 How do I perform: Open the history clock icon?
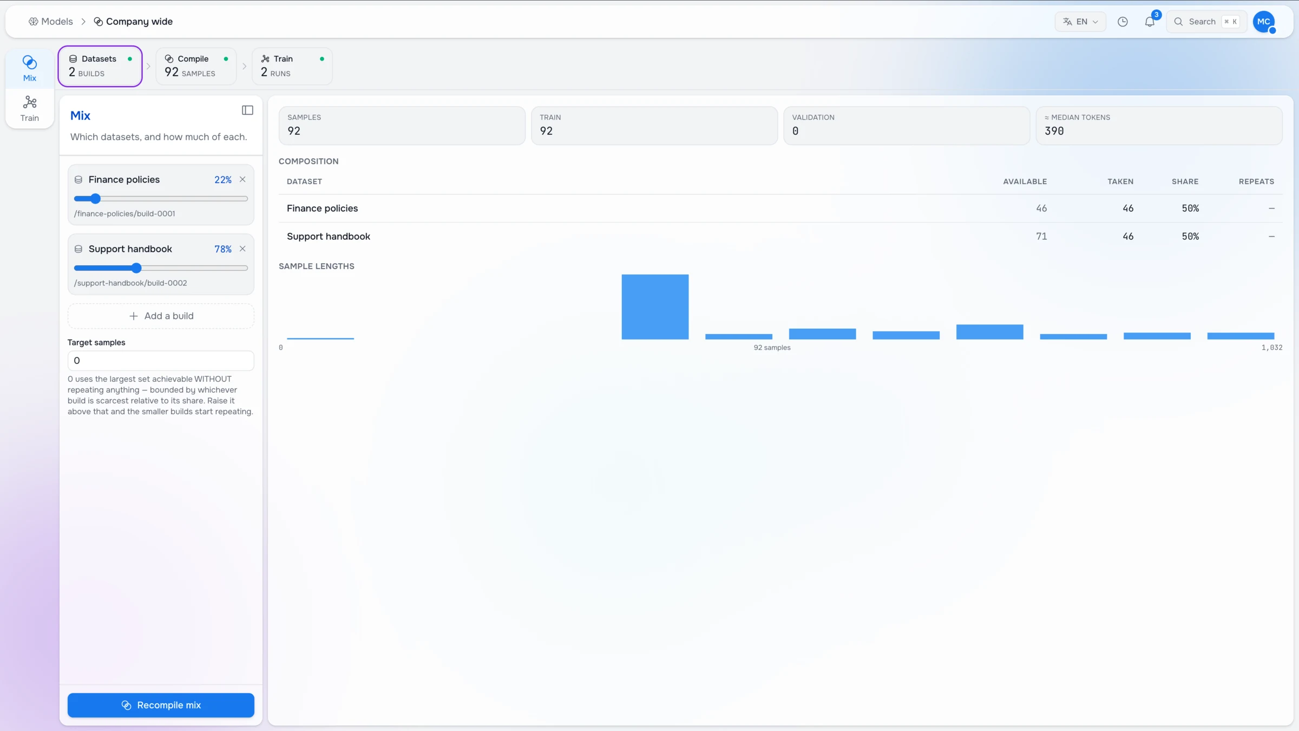click(1123, 22)
